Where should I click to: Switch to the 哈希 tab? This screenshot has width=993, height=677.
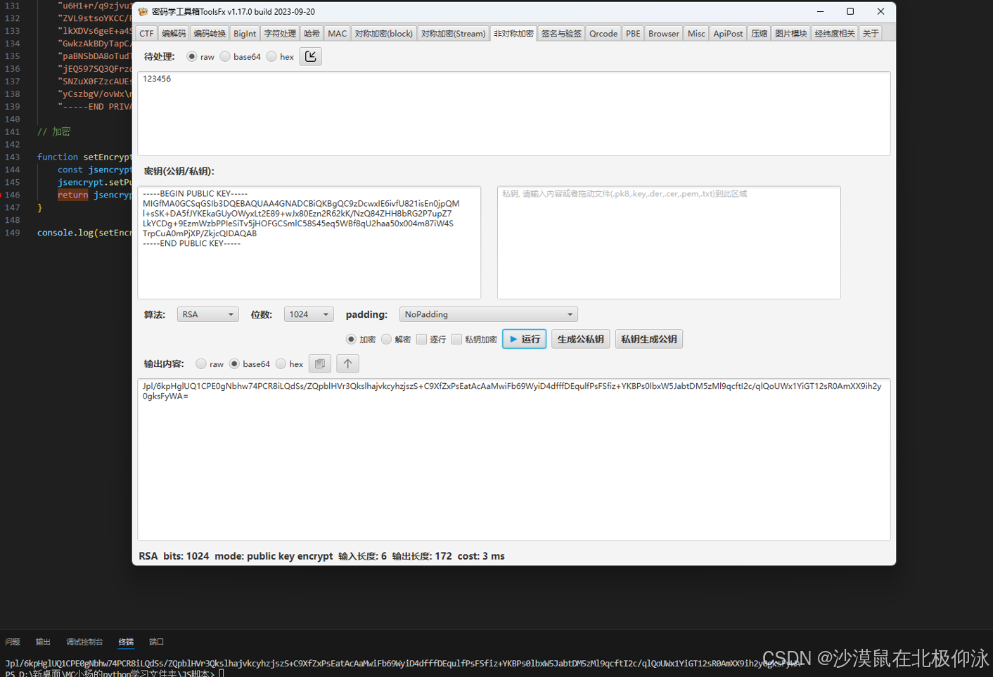pos(312,32)
